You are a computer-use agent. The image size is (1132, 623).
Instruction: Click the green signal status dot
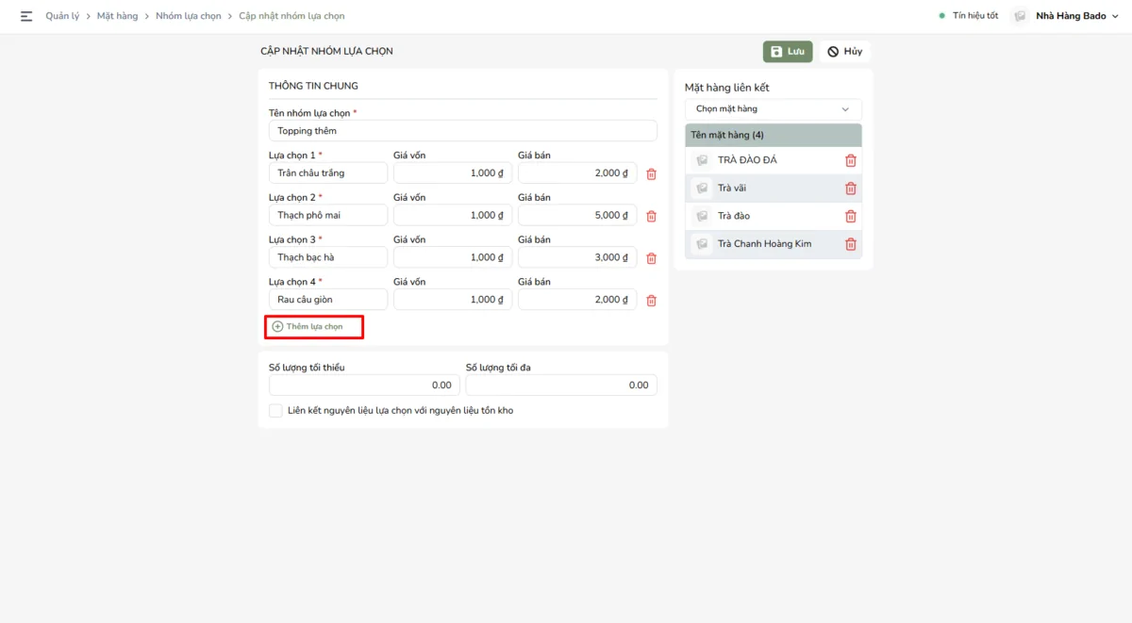942,16
